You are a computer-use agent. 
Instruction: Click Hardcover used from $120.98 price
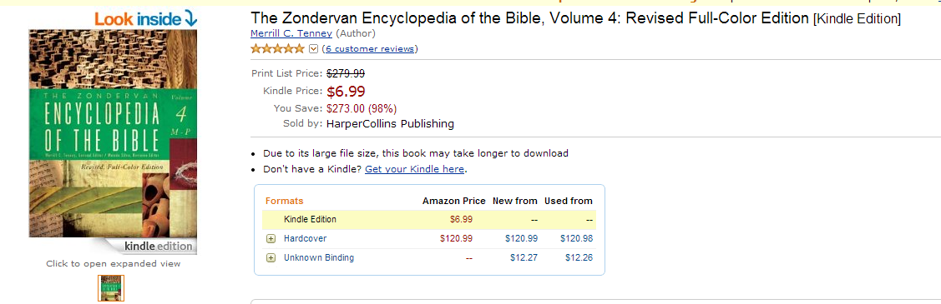(577, 239)
